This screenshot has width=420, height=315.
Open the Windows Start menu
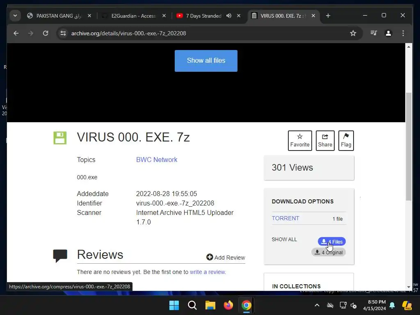tap(174, 305)
